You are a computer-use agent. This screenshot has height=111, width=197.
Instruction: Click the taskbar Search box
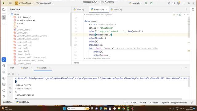pos(78,109)
